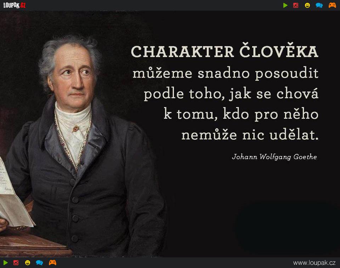
Task: Click the 'Johann Wolfgang Goethe' attribution text
Action: pos(274,157)
